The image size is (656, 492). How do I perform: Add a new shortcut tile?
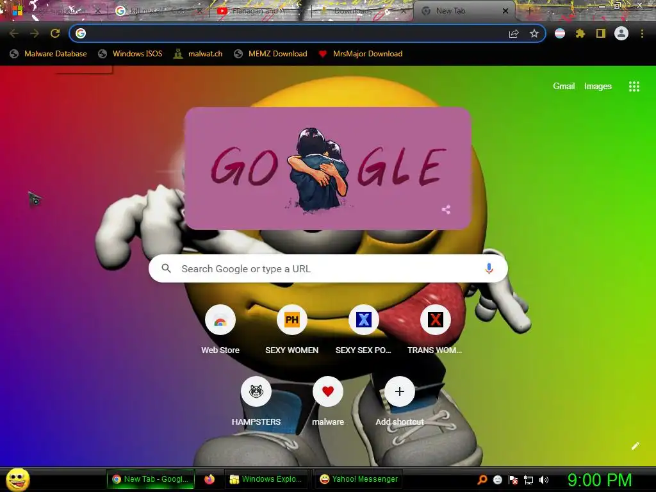(x=400, y=391)
